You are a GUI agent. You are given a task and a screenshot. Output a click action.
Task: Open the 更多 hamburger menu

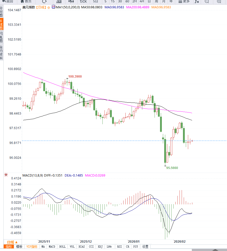pos(183,1)
